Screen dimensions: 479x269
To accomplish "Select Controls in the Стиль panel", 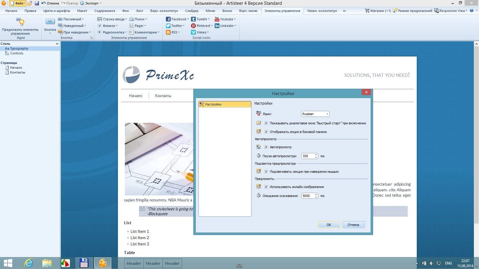I will pyautogui.click(x=16, y=53).
